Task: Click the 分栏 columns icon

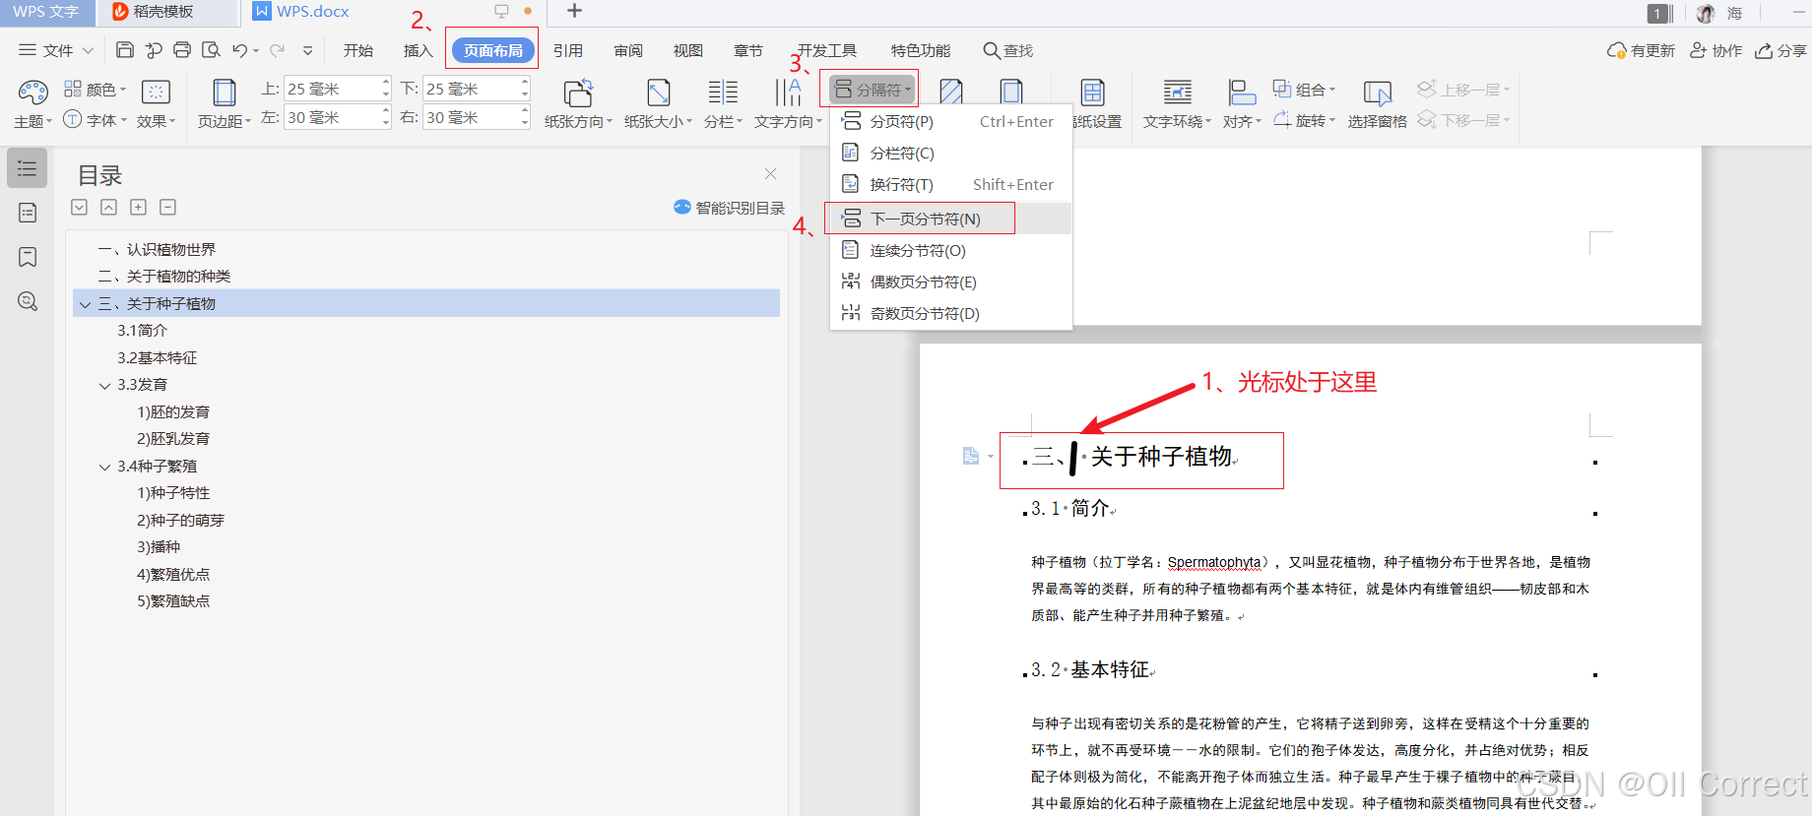Action: tap(723, 93)
